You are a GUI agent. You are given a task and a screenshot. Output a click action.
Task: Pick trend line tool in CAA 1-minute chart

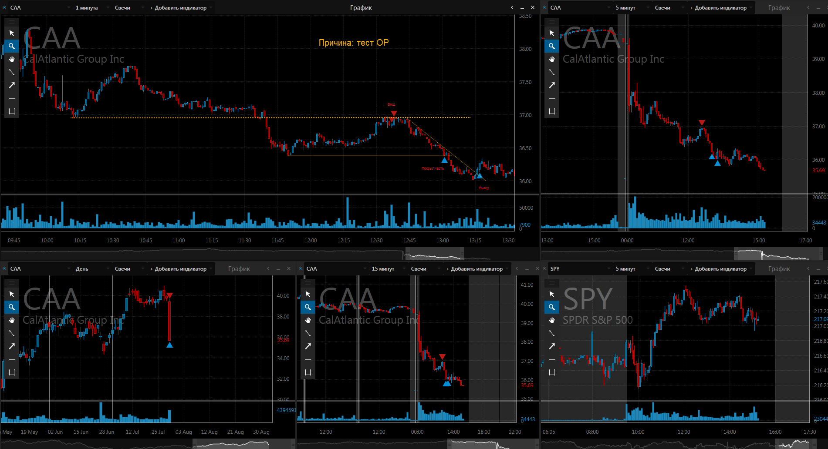click(x=12, y=72)
